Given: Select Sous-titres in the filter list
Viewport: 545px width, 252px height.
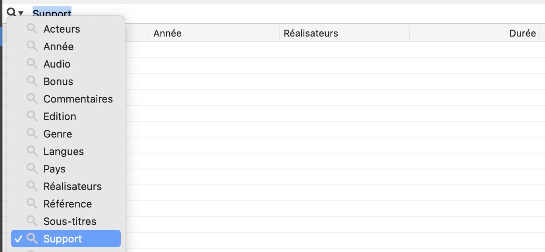Looking at the screenshot, I should coord(70,221).
